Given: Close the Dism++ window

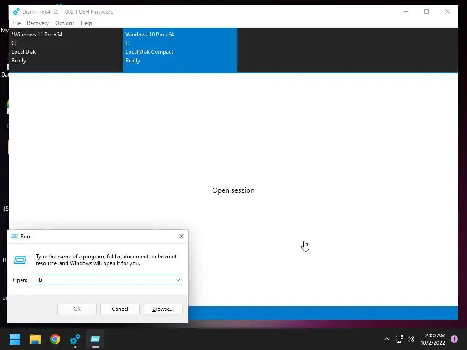Looking at the screenshot, I should pos(447,11).
